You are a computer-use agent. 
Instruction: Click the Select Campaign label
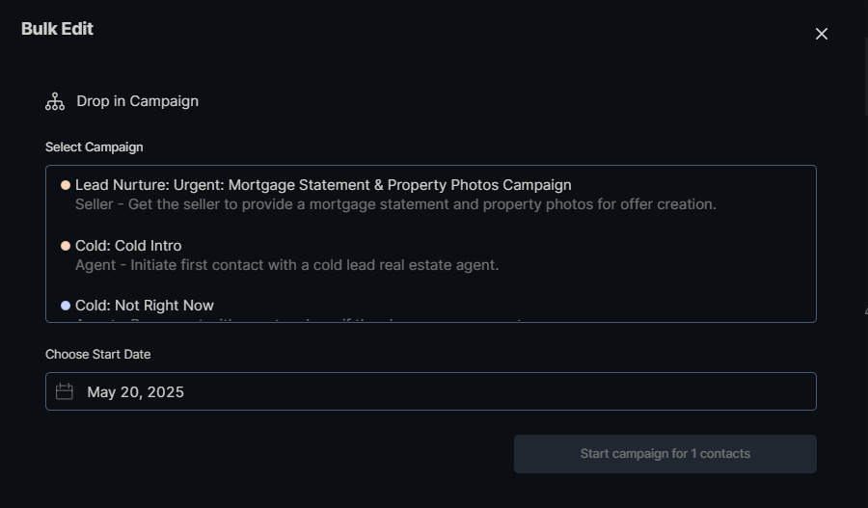[94, 147]
